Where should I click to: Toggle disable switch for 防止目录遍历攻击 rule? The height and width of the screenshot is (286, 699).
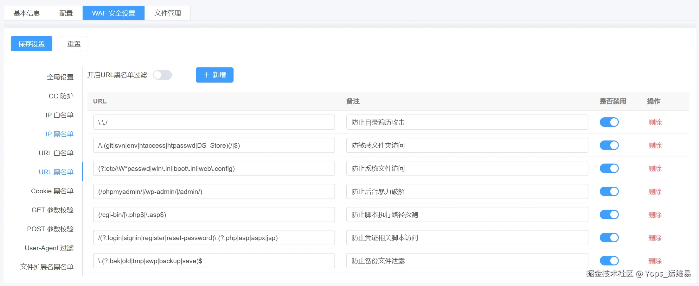point(609,122)
